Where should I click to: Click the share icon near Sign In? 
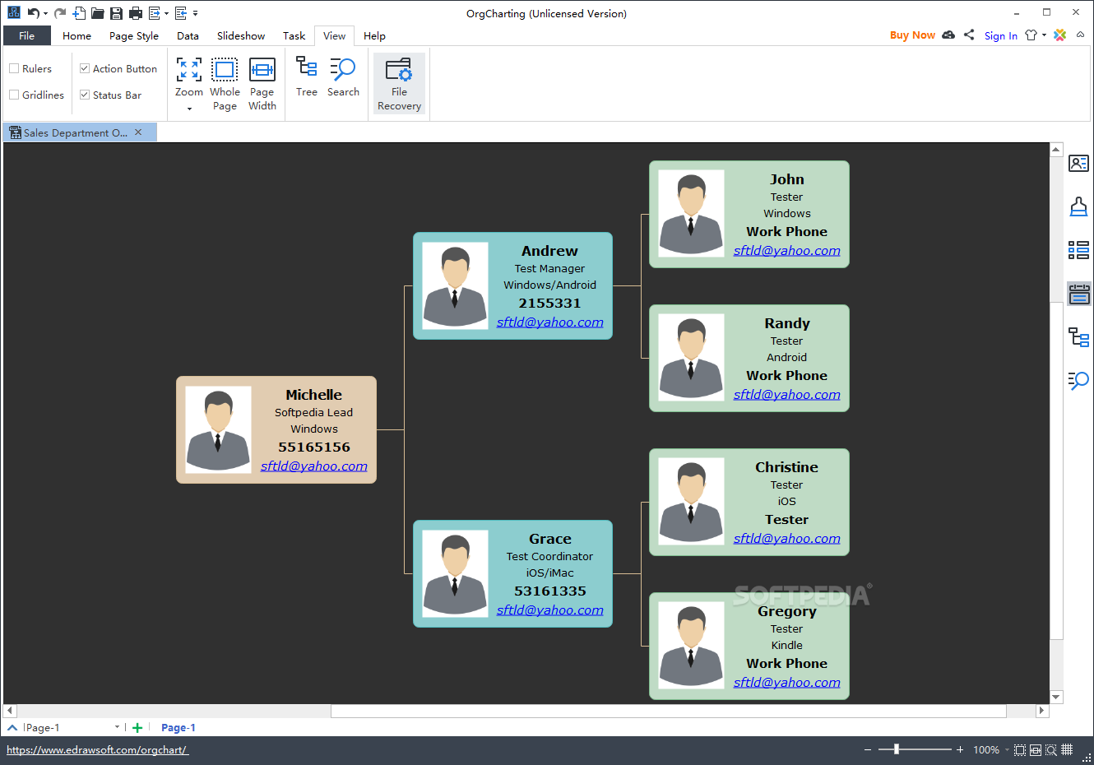tap(969, 35)
